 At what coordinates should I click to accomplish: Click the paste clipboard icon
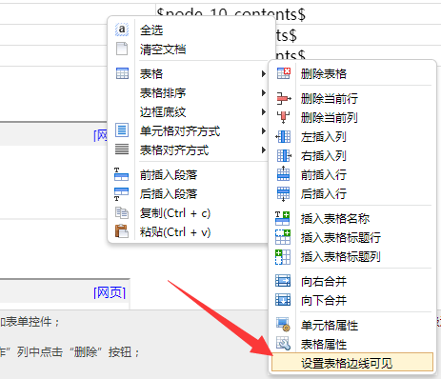tap(122, 231)
